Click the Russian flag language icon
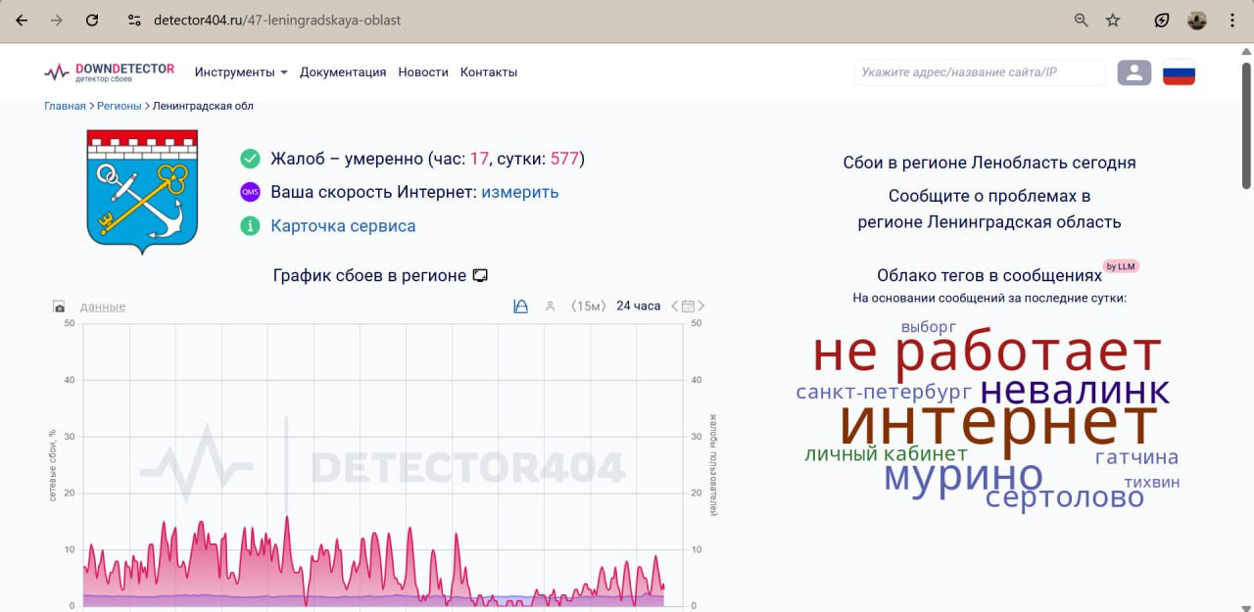The height and width of the screenshot is (612, 1254). point(1179,72)
